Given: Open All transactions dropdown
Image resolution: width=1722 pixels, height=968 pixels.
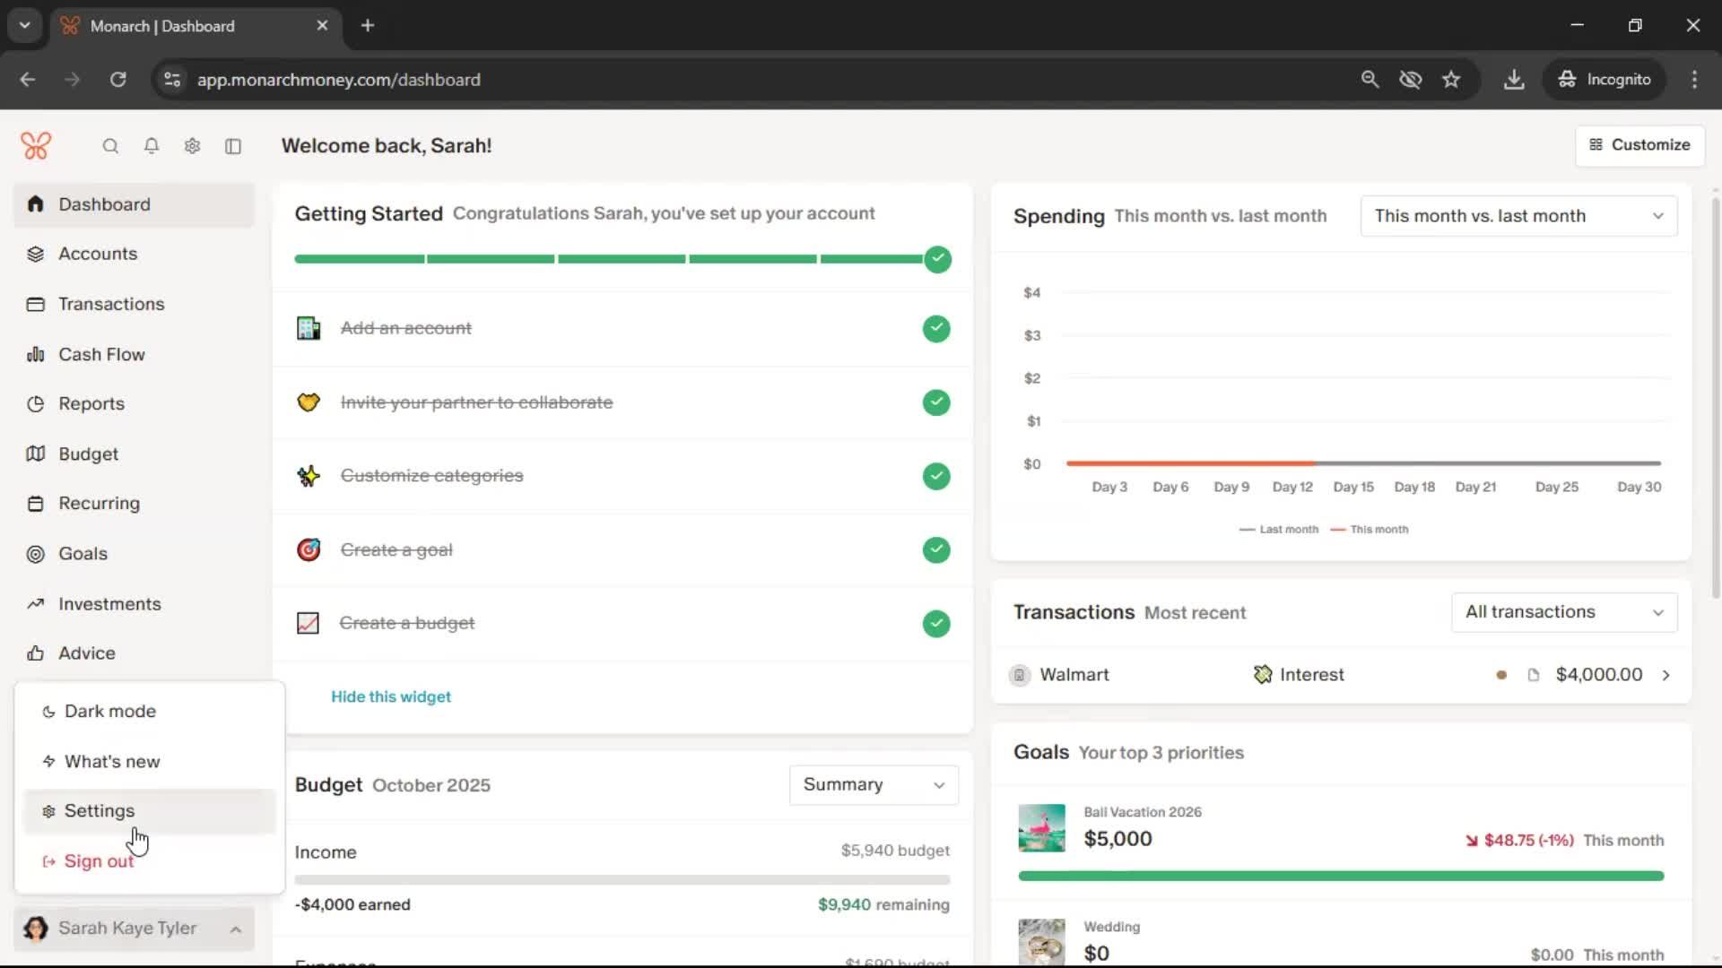Looking at the screenshot, I should pos(1563,612).
